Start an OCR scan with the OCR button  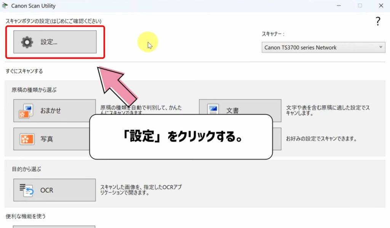54,190
